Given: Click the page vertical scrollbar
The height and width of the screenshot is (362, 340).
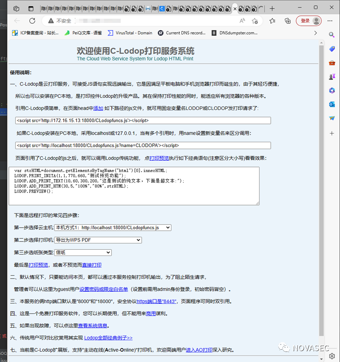Looking at the screenshot, I should click(x=321, y=190).
